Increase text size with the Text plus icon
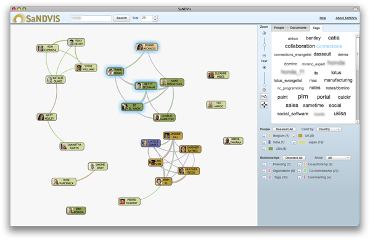Viewport: 370px width, 240px height. [x=264, y=67]
